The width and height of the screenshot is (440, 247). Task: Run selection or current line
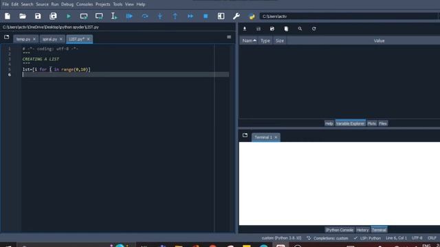click(x=114, y=16)
